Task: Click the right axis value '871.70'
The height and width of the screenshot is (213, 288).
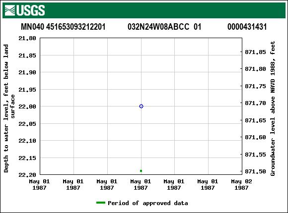Action: tap(255, 103)
